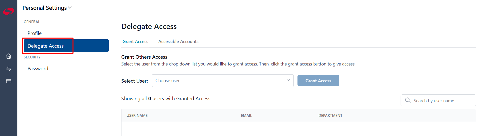Switch to the Accessible Accounts tab
This screenshot has height=136, width=479.
[x=178, y=42]
